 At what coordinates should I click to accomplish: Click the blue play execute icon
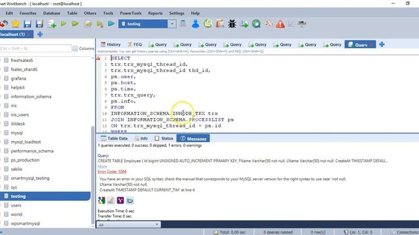coord(111,24)
